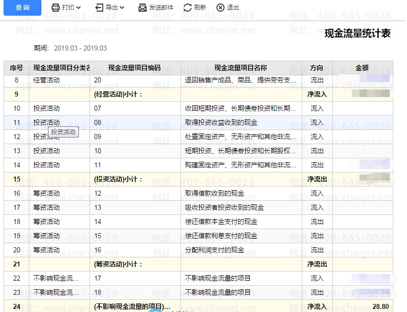This screenshot has height=312, width=407.
Task: Sort by 序号 column header
Action: coord(17,68)
